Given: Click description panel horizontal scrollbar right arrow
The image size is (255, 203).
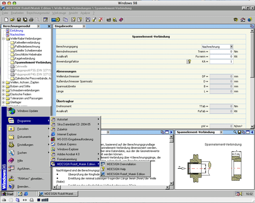Looking at the screenshot, I should (167, 187).
